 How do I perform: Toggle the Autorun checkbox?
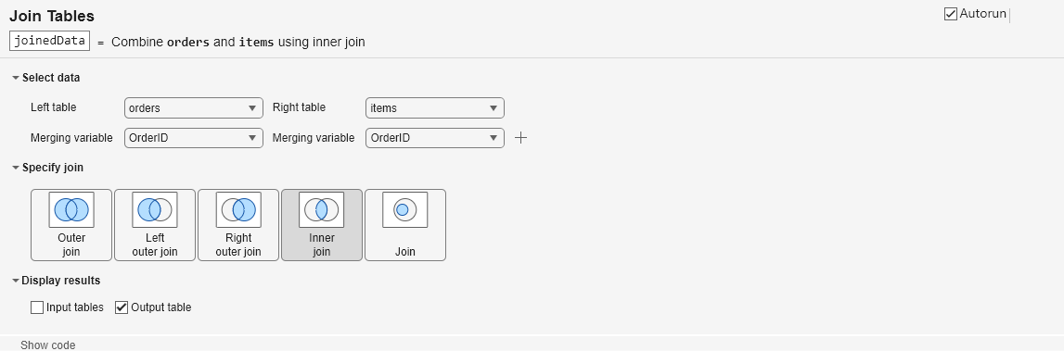[x=951, y=14]
